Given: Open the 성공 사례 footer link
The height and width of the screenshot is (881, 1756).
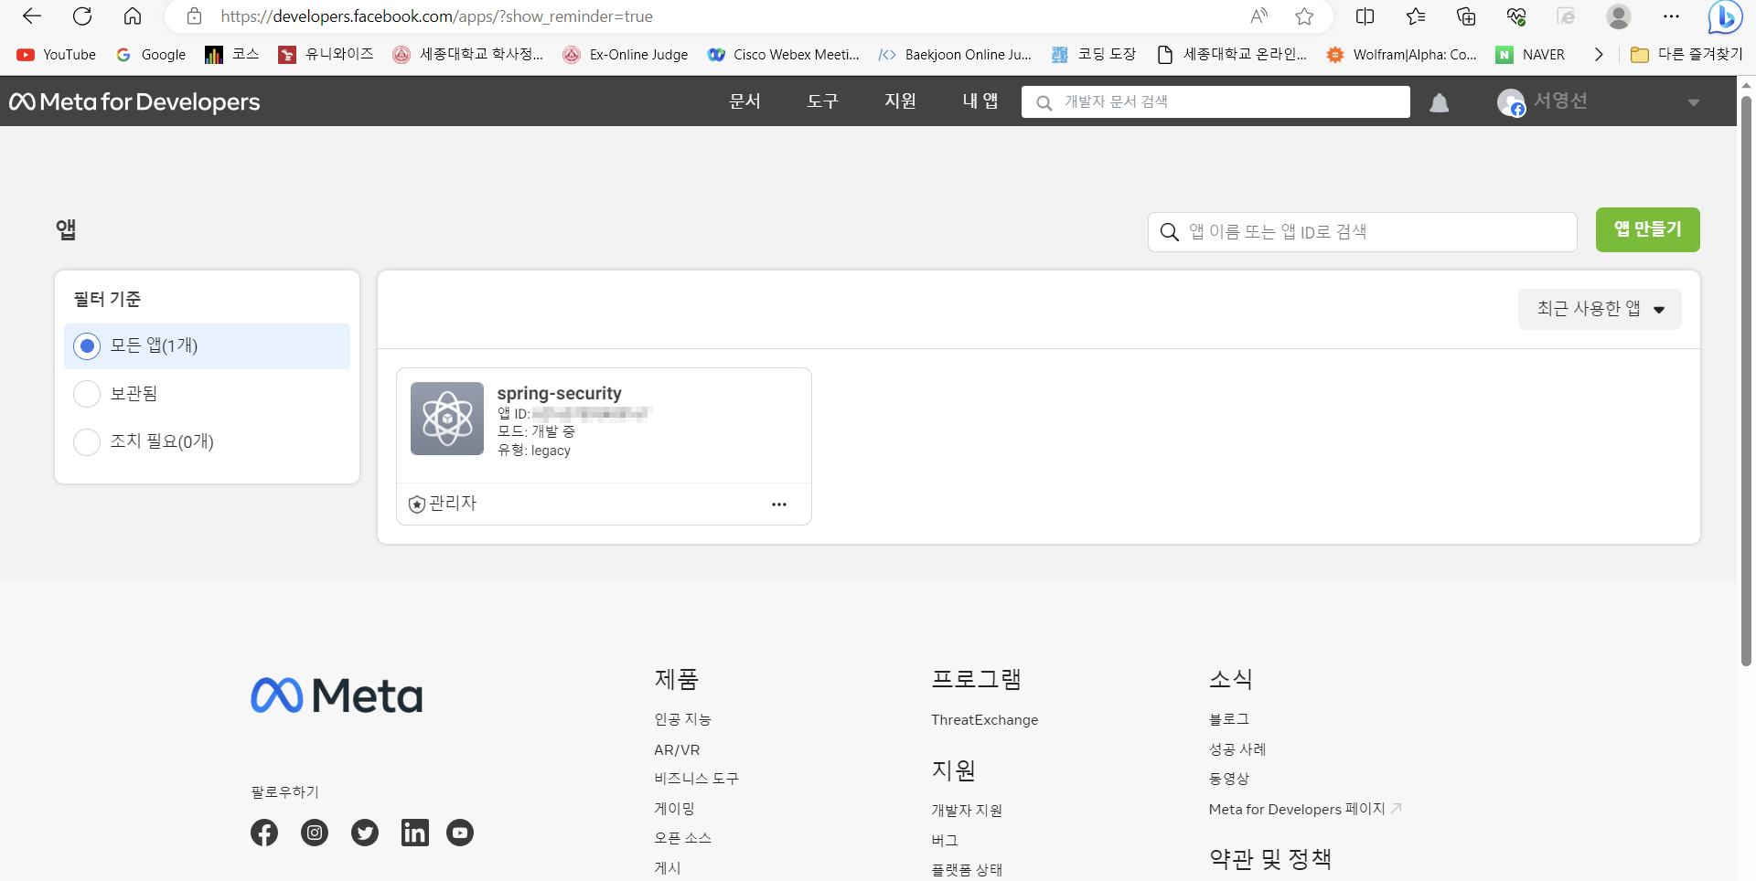Looking at the screenshot, I should click(x=1237, y=749).
